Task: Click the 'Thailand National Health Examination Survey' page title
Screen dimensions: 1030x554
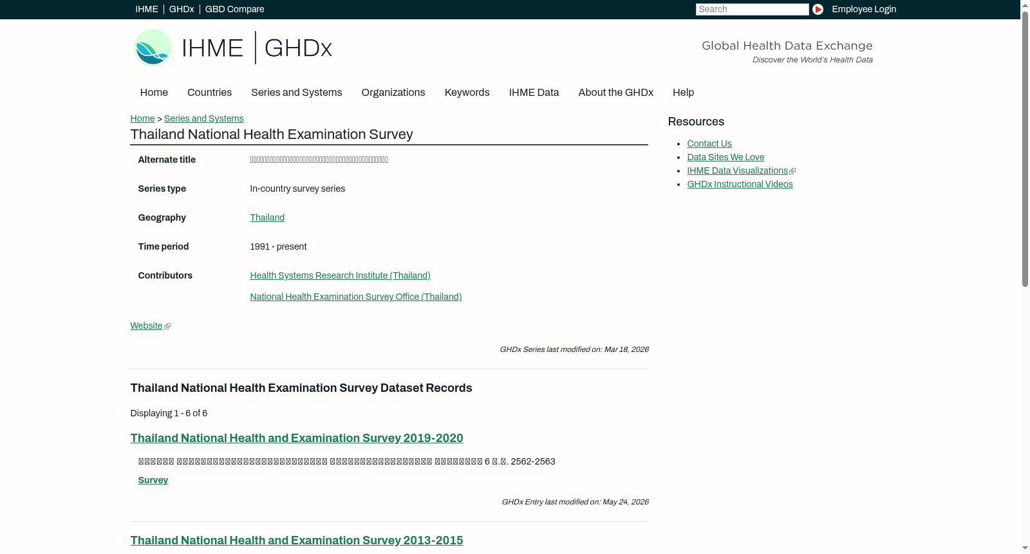Action: point(272,134)
